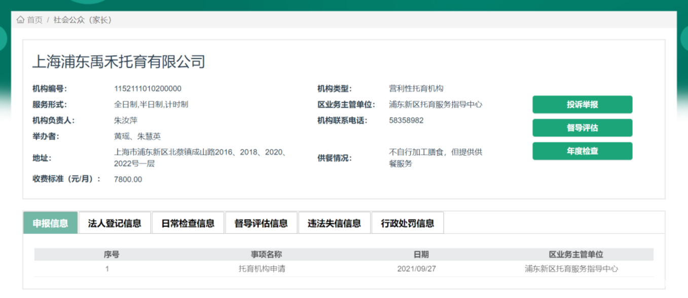
Task: Click the 收费标准（元/月） label
Action: pyautogui.click(x=66, y=179)
